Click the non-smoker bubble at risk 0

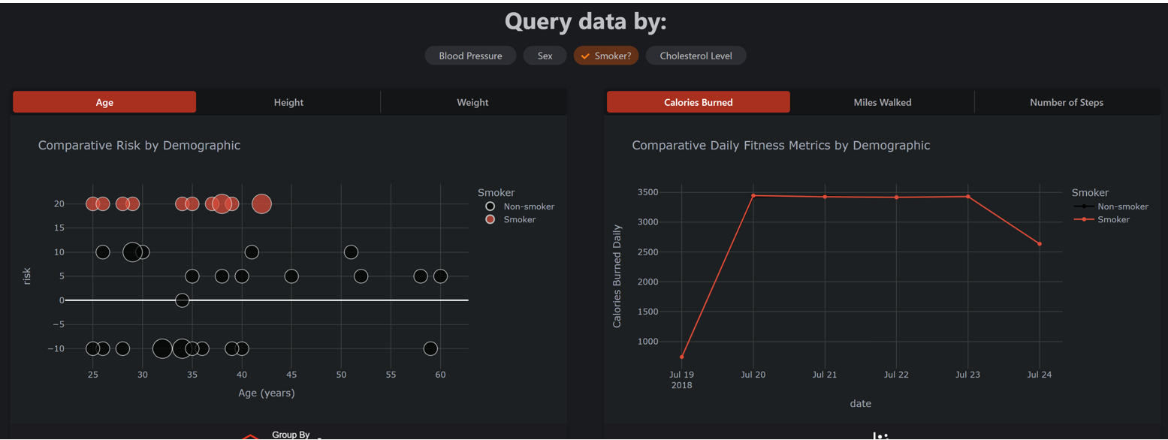[182, 300]
